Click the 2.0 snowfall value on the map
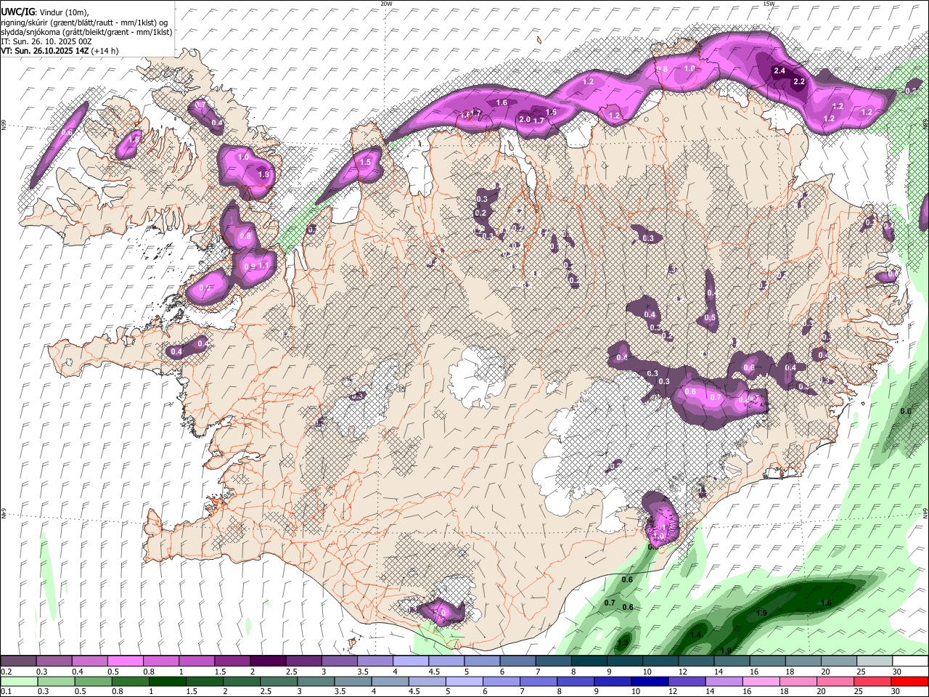 point(525,119)
